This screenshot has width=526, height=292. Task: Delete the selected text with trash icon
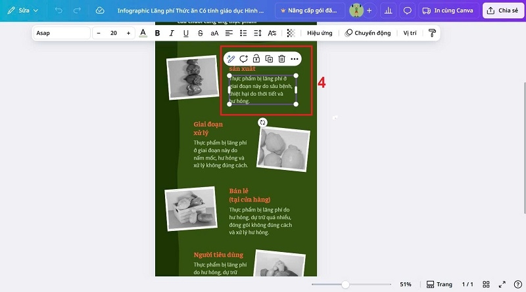(x=282, y=59)
